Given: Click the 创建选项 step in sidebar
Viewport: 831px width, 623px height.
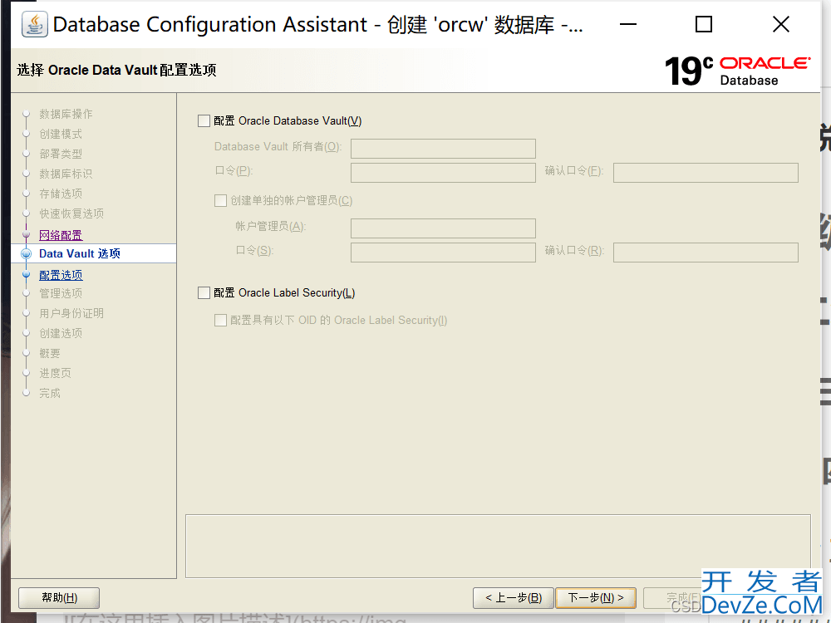Looking at the screenshot, I should pyautogui.click(x=61, y=333).
